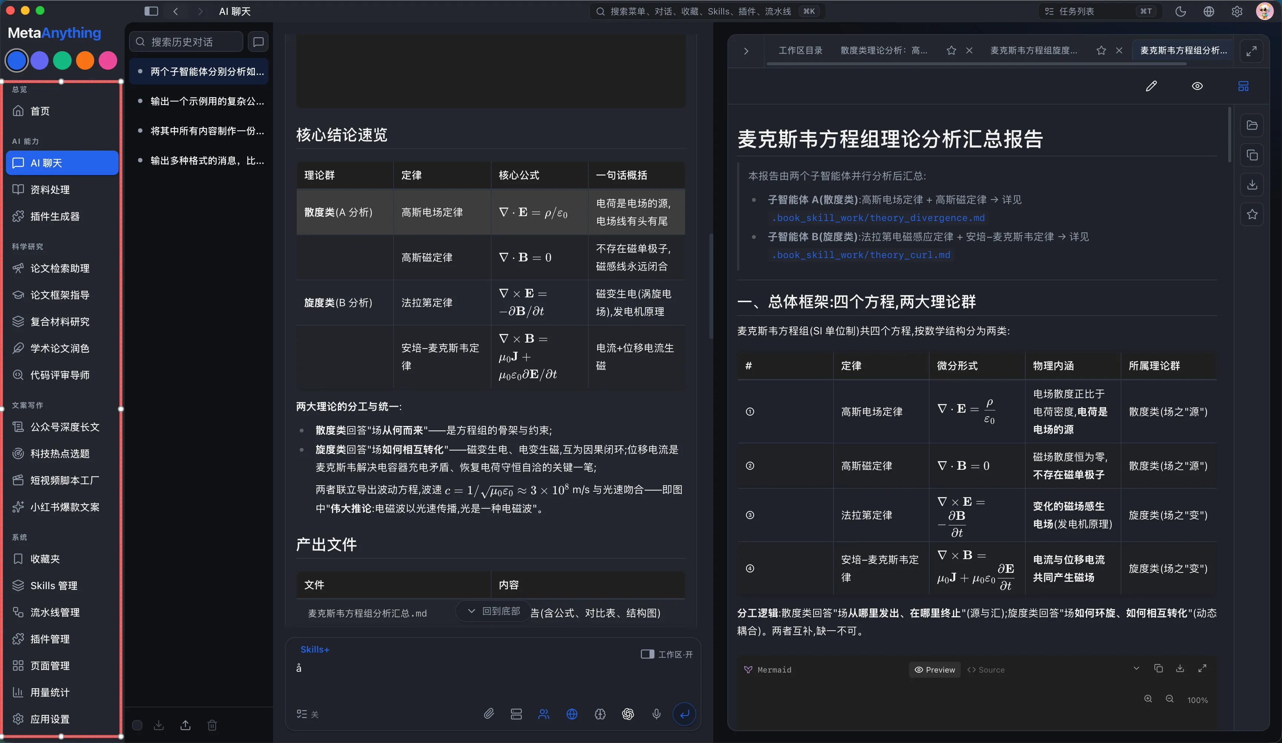Switch to preview mode with the eye icon
Viewport: 1282px width, 743px height.
tap(1197, 86)
